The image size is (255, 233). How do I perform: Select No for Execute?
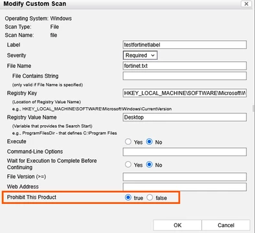coord(150,141)
